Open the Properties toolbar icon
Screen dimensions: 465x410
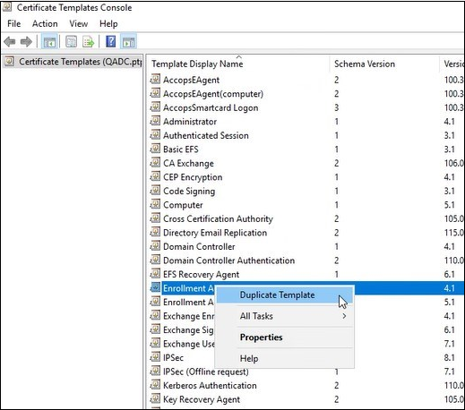(x=71, y=41)
